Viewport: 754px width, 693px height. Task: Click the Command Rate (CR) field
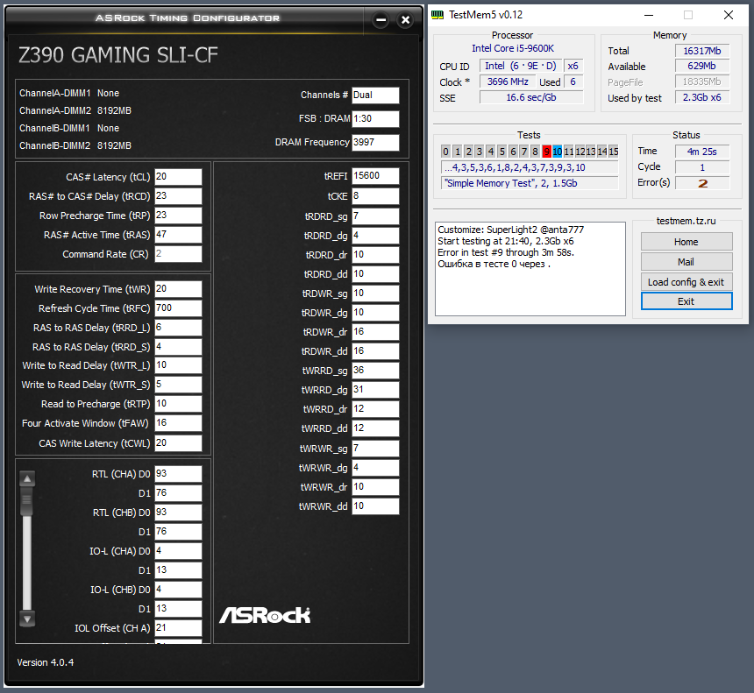[178, 254]
